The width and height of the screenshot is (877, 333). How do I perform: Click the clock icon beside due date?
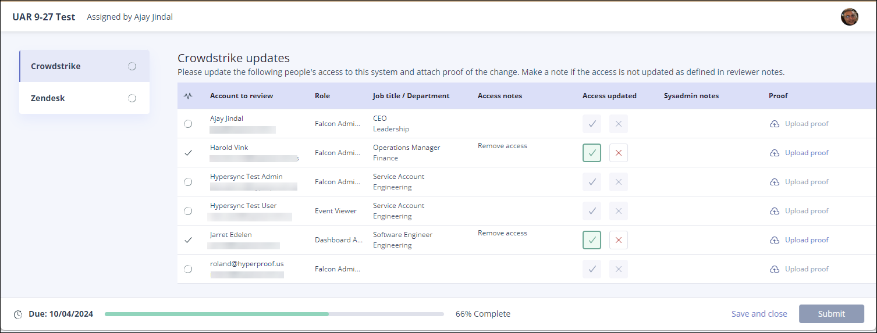[18, 314]
